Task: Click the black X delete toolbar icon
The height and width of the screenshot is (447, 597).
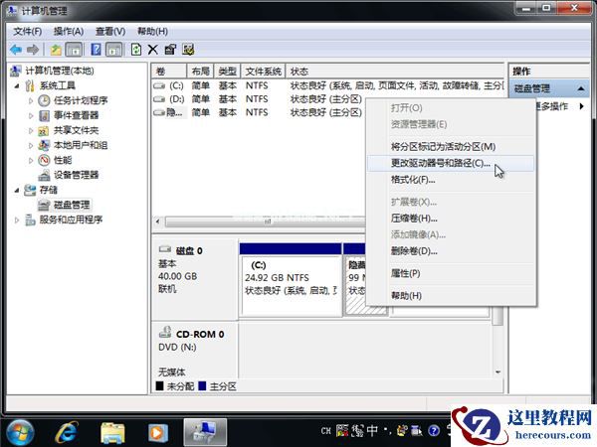Action: pos(152,50)
